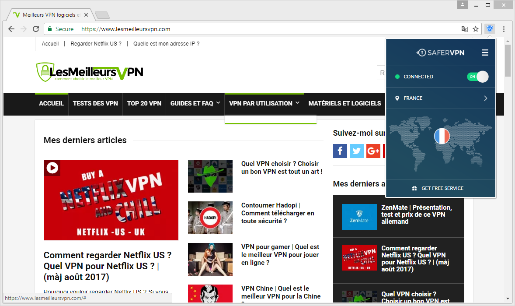Open a new browser tab

click(102, 15)
